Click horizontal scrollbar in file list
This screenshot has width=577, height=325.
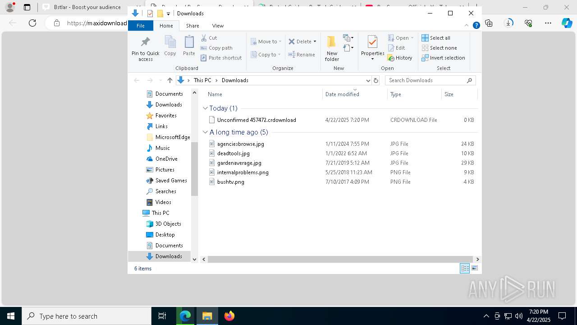point(340,259)
